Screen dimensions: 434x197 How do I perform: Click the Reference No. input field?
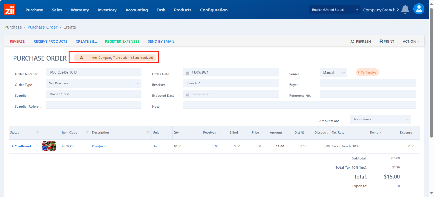point(367,94)
